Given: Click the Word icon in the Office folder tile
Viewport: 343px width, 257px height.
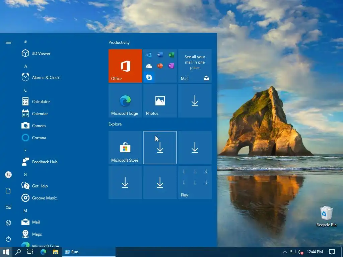Looking at the screenshot, I should (x=160, y=55).
